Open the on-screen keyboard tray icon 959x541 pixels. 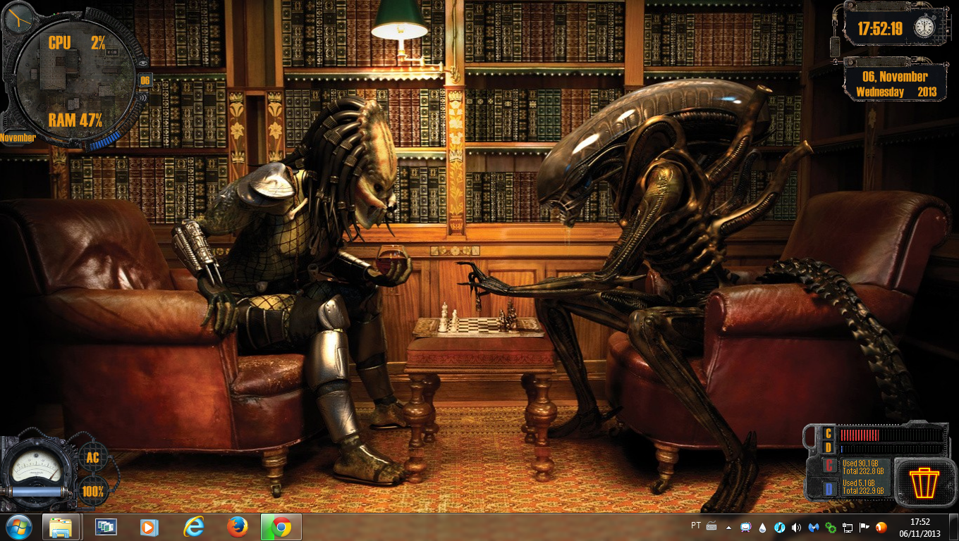711,526
